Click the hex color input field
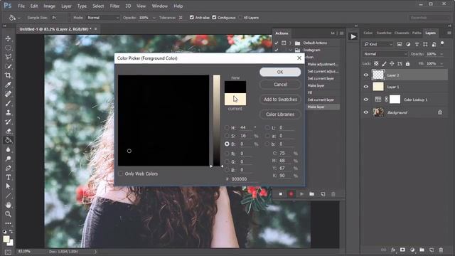 (x=245, y=179)
